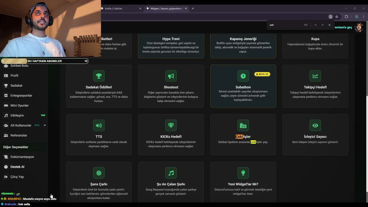Click the music icon beside Etkileşim
This screenshot has height=207, width=368.
6,115
